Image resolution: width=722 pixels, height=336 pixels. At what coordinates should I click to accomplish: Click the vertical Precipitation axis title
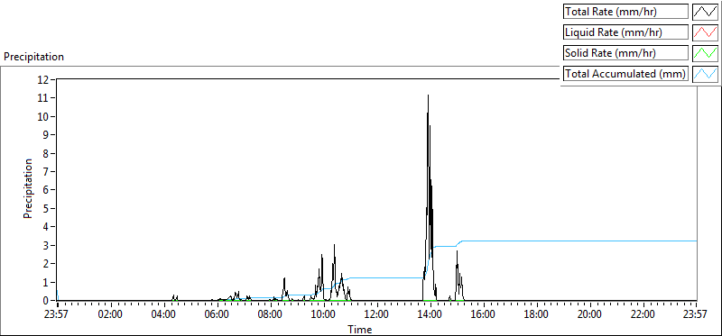(29, 188)
